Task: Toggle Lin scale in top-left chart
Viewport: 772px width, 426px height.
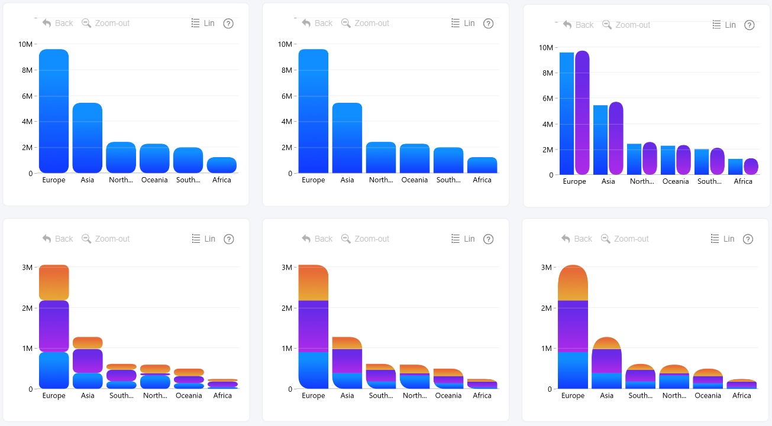Action: point(203,23)
